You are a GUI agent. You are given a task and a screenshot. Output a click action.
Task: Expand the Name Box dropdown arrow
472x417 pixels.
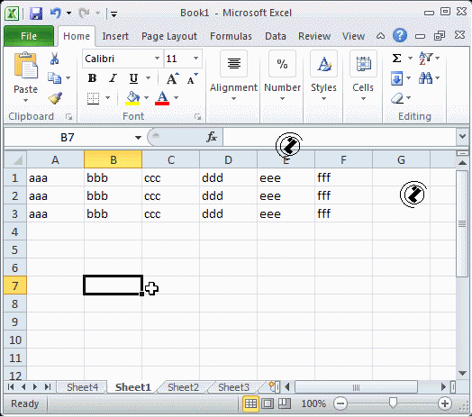[138, 138]
